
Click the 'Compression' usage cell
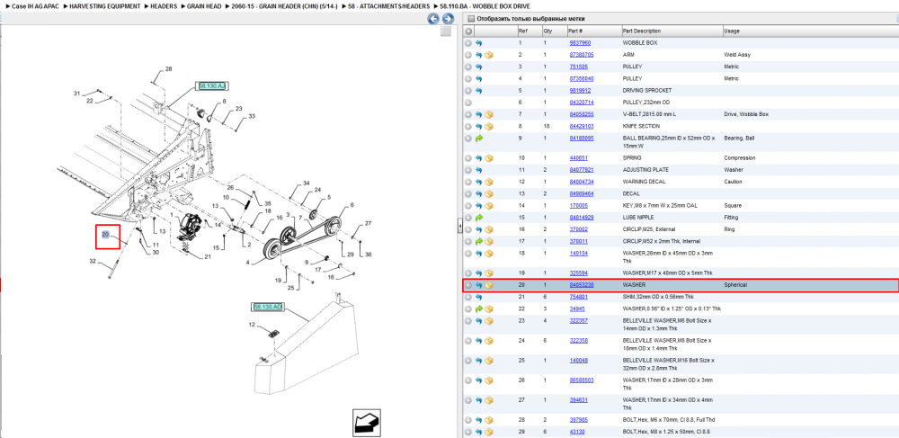740,158
